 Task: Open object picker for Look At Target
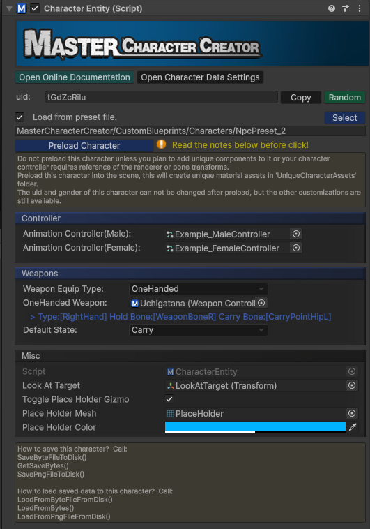click(352, 385)
